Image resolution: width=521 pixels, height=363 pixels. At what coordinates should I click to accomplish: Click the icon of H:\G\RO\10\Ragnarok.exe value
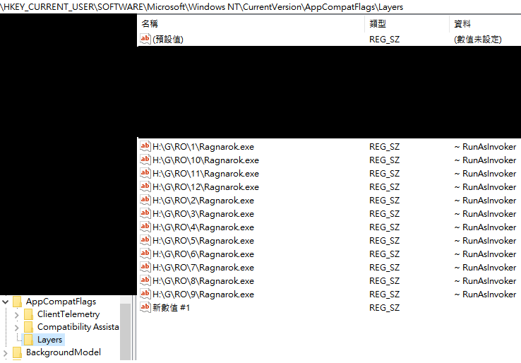(x=145, y=160)
